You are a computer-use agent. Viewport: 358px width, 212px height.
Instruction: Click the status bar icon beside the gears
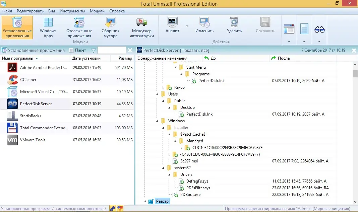[120, 208]
